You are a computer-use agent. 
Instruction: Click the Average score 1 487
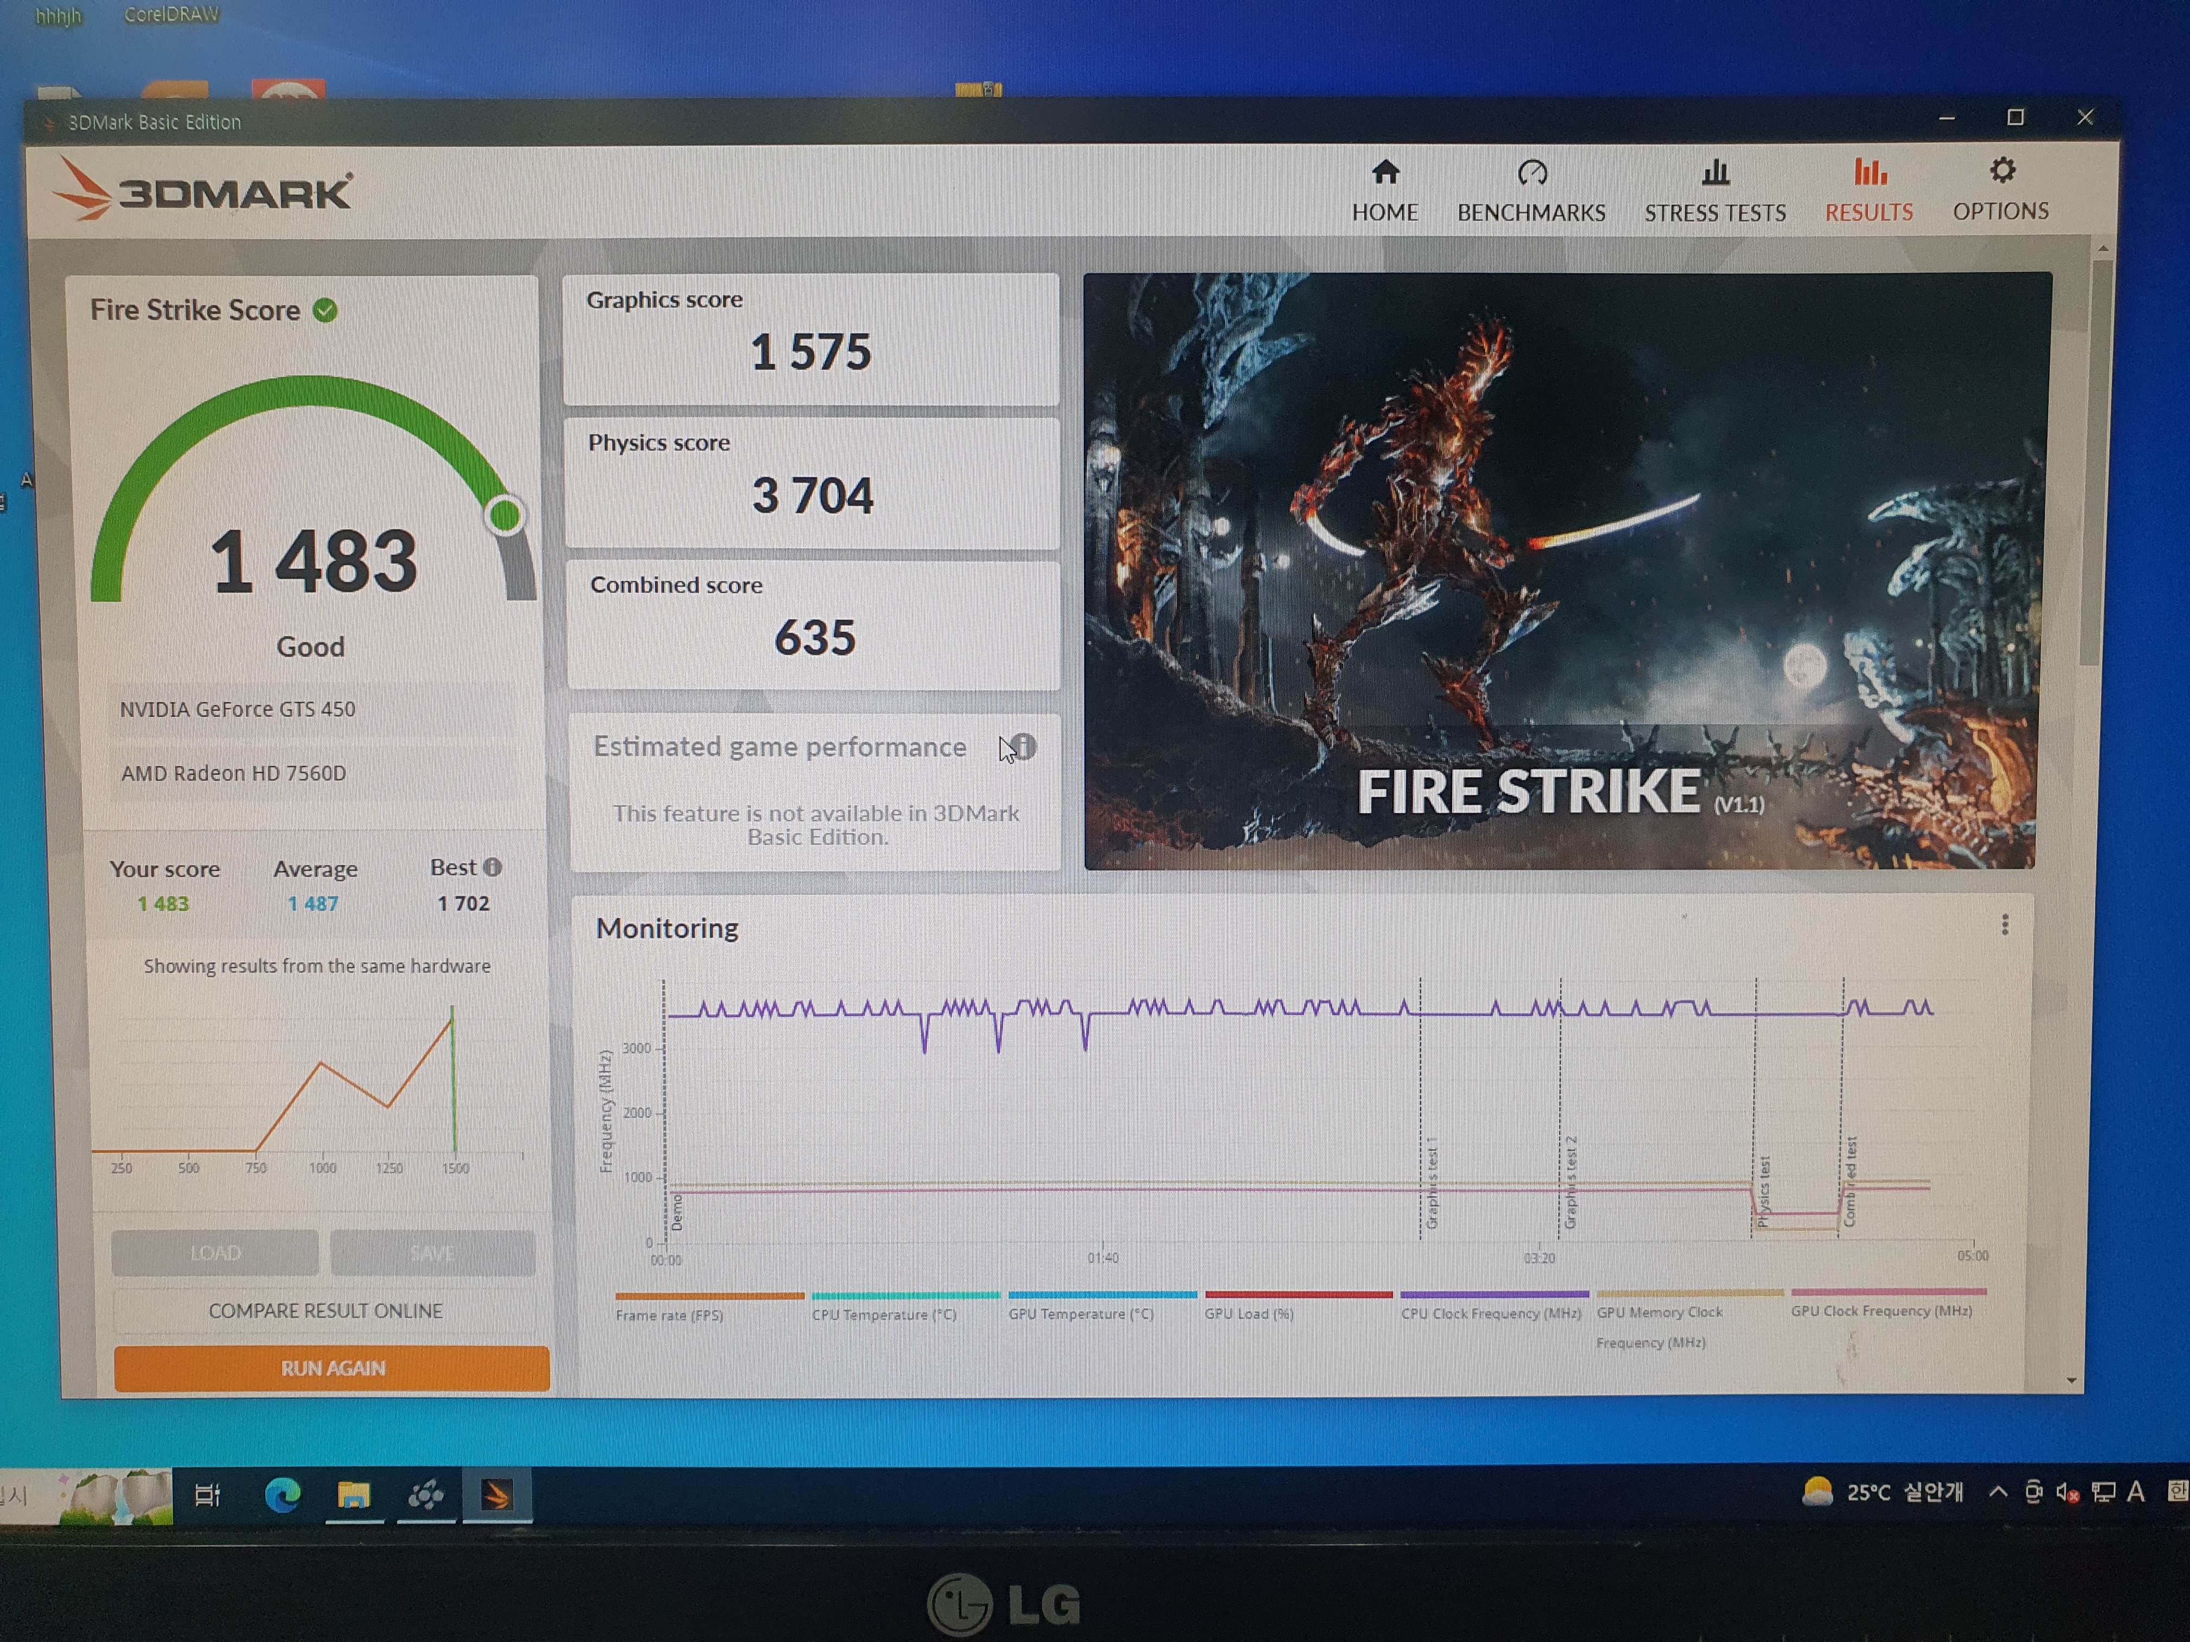[313, 904]
